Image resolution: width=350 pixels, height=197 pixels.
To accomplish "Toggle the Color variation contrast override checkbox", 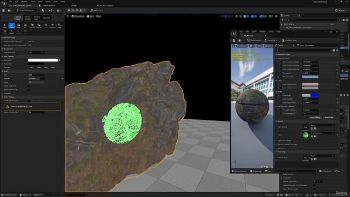I will point(281,62).
